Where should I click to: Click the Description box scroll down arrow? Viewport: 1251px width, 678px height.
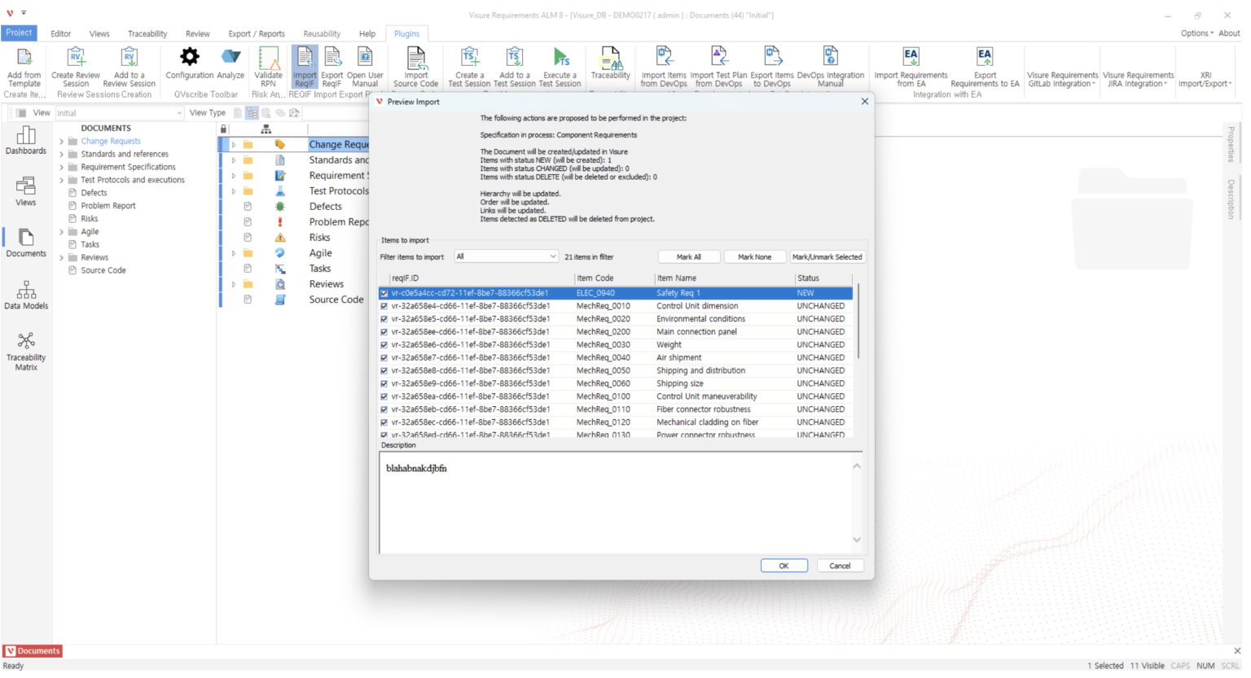(x=856, y=539)
